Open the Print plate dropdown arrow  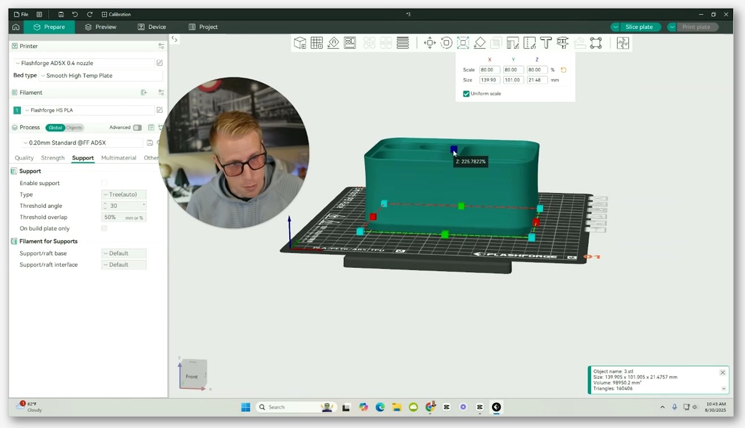click(x=672, y=27)
